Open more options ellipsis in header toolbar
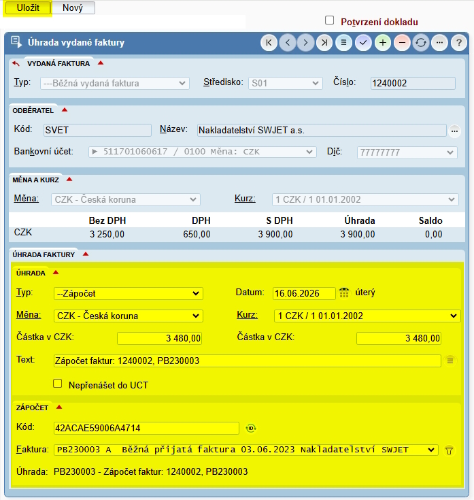This screenshot has width=474, height=500. [x=439, y=43]
